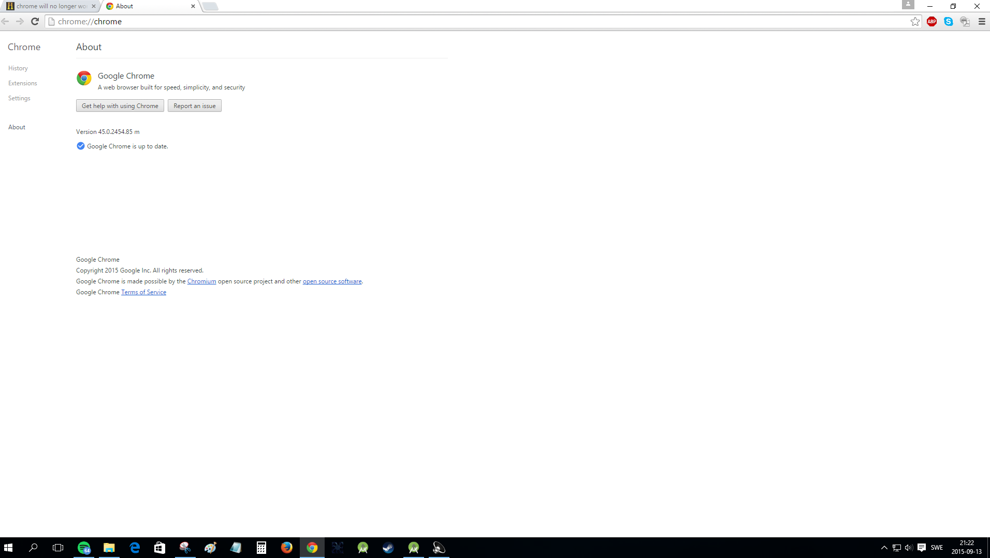
Task: Open File Explorer from the taskbar
Action: 109,548
